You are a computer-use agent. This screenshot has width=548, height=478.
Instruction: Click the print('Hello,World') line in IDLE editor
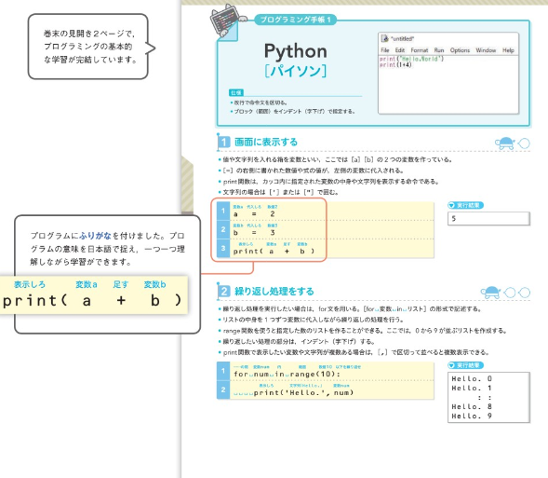point(411,59)
